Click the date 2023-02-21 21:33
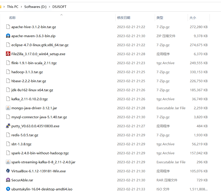221x191 pixels. click(131, 189)
